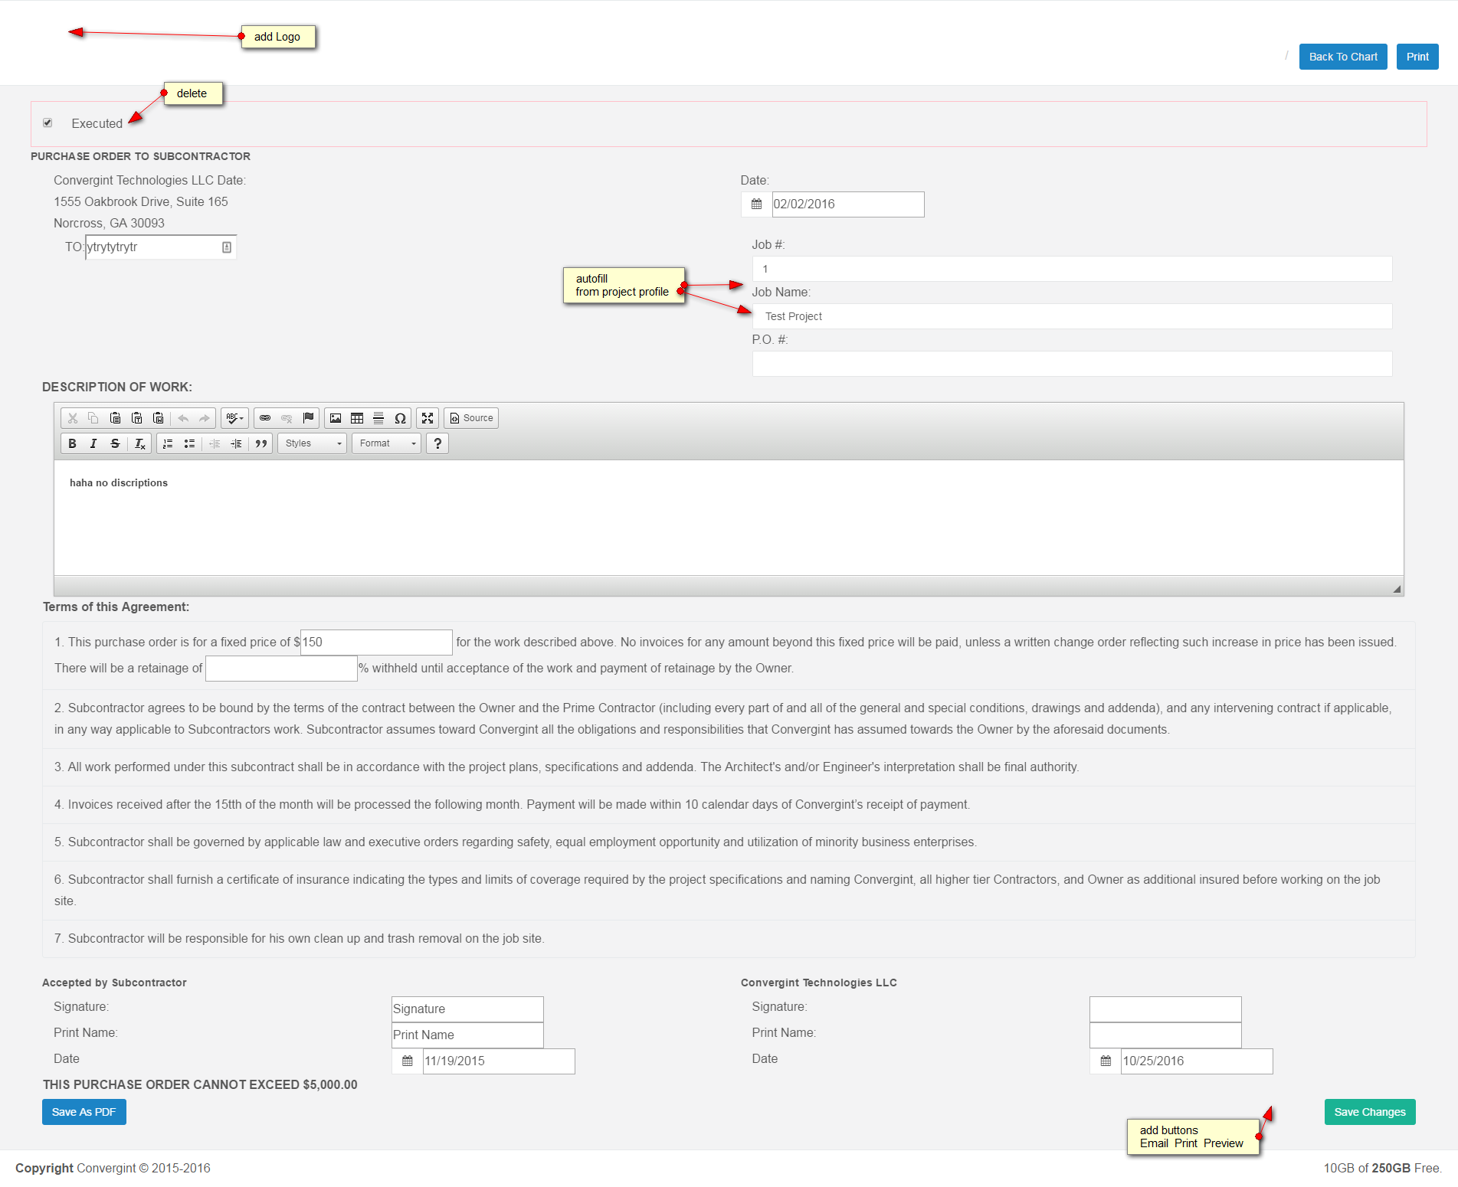Focus the Convergint Signature field
The height and width of the screenshot is (1187, 1458).
tap(1165, 1009)
